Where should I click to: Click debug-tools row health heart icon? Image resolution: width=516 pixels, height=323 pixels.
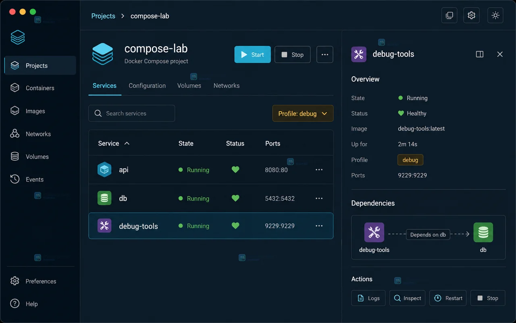coord(235,226)
